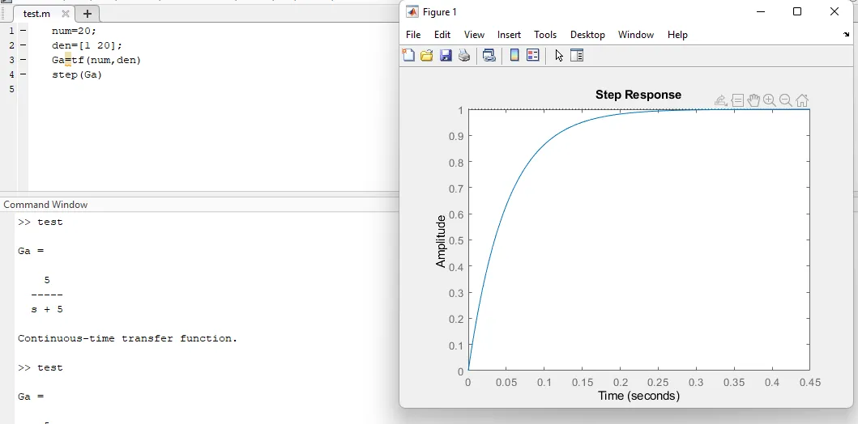Image resolution: width=858 pixels, height=424 pixels.
Task: Insert a colorbar via toolbar icon
Action: 514,56
